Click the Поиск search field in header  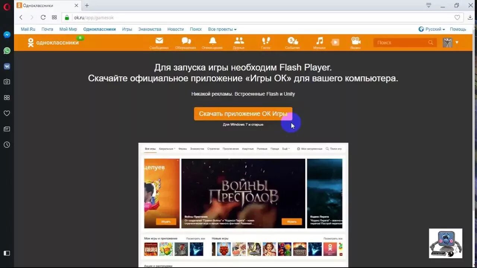click(405, 42)
